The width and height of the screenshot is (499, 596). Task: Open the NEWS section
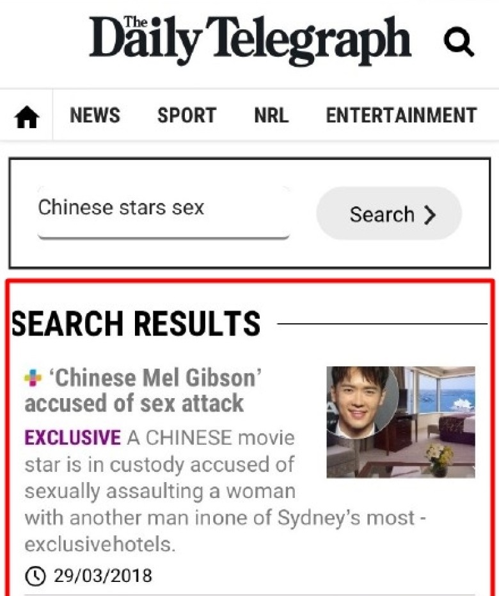click(95, 115)
